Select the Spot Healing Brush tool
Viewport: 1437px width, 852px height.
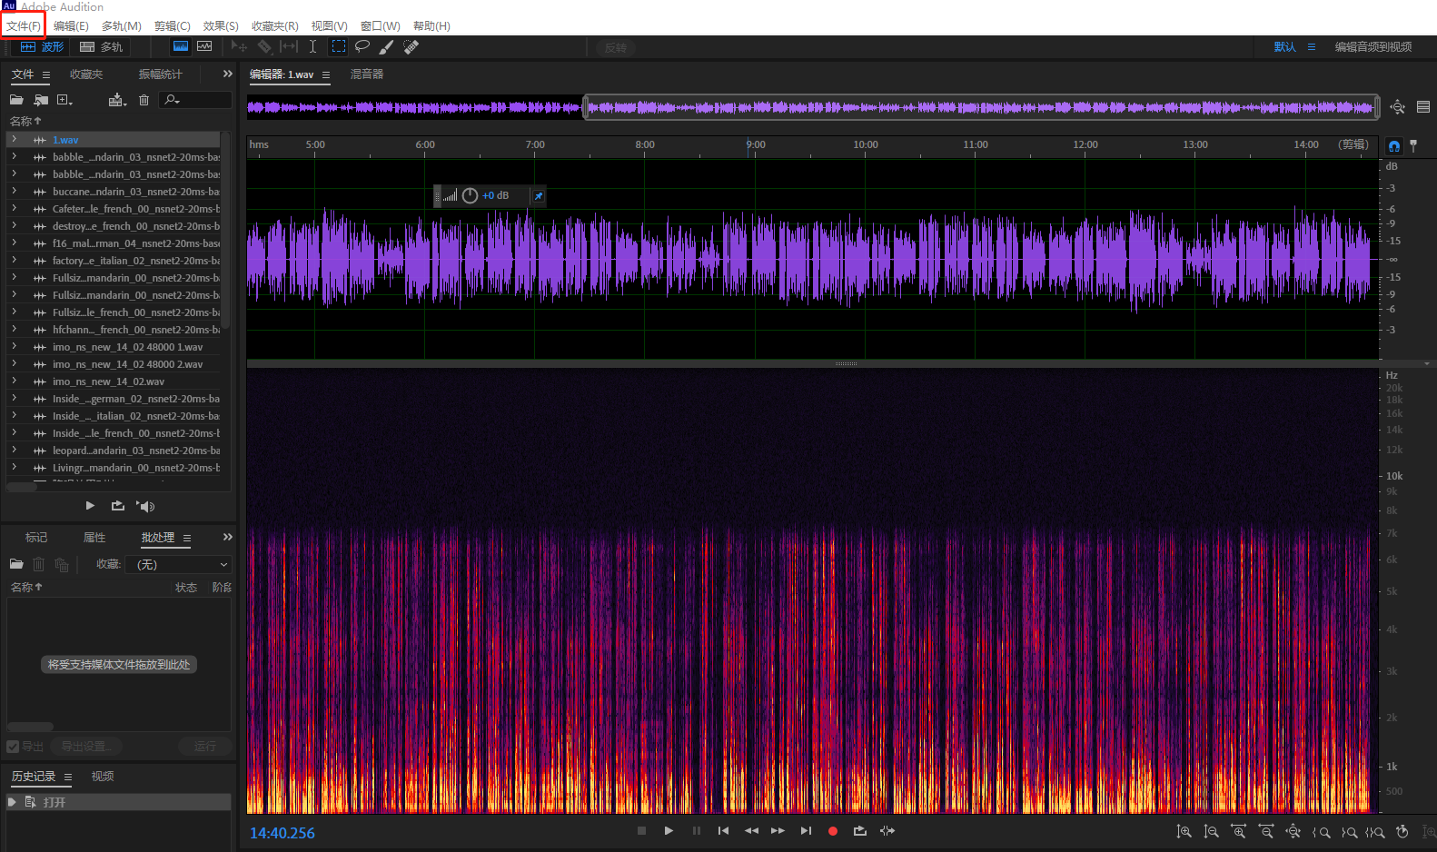coord(411,46)
